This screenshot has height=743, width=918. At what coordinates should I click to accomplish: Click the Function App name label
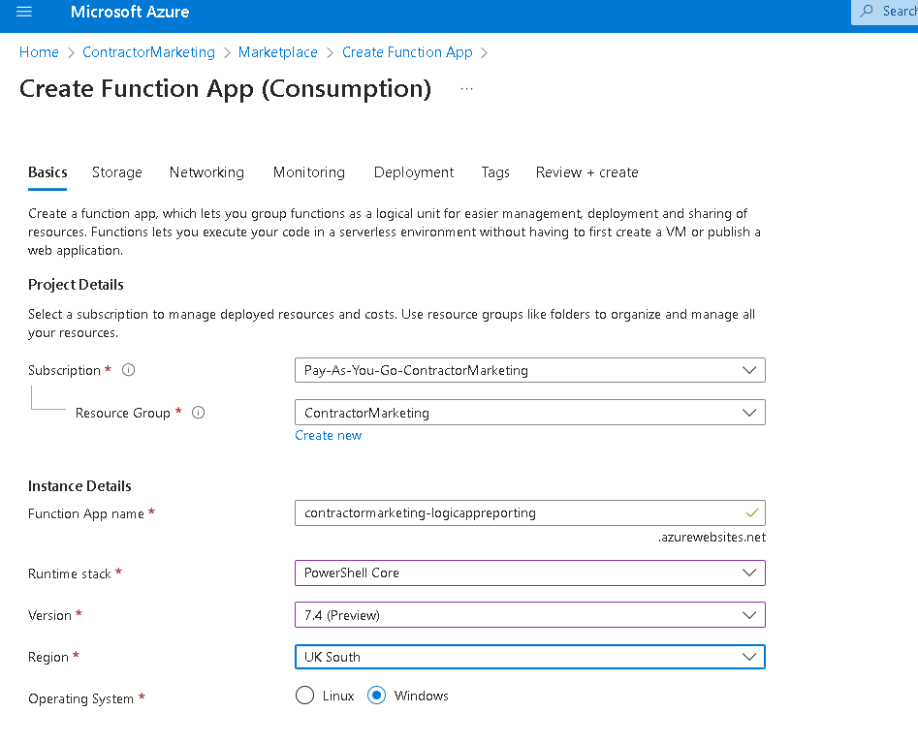click(x=86, y=513)
